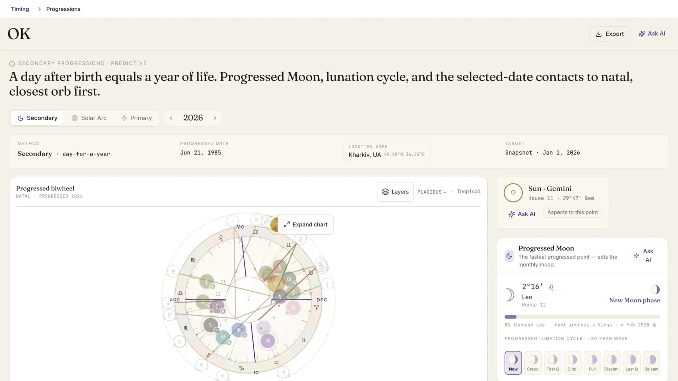Switch to the Primary directions tab

click(x=137, y=118)
